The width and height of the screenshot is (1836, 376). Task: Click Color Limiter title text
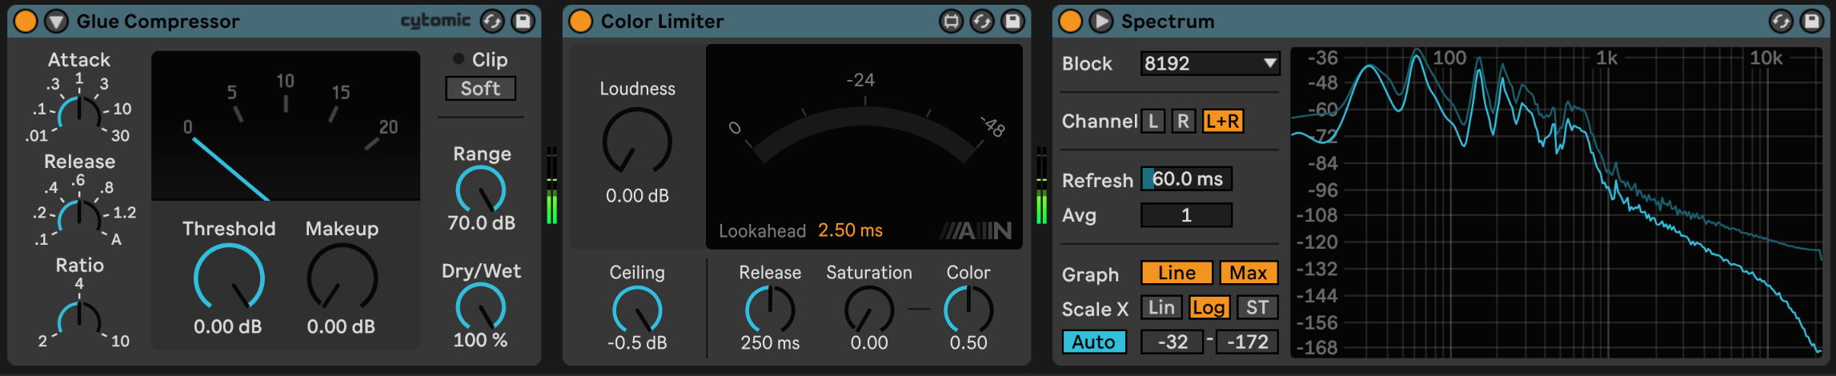click(x=663, y=22)
